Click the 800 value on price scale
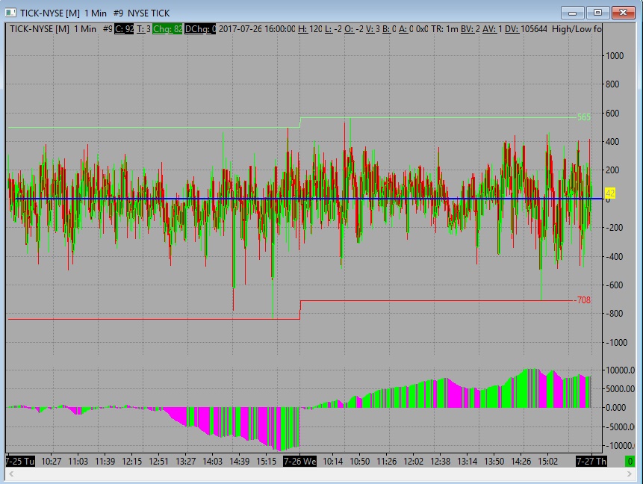The height and width of the screenshot is (484, 643). click(612, 84)
